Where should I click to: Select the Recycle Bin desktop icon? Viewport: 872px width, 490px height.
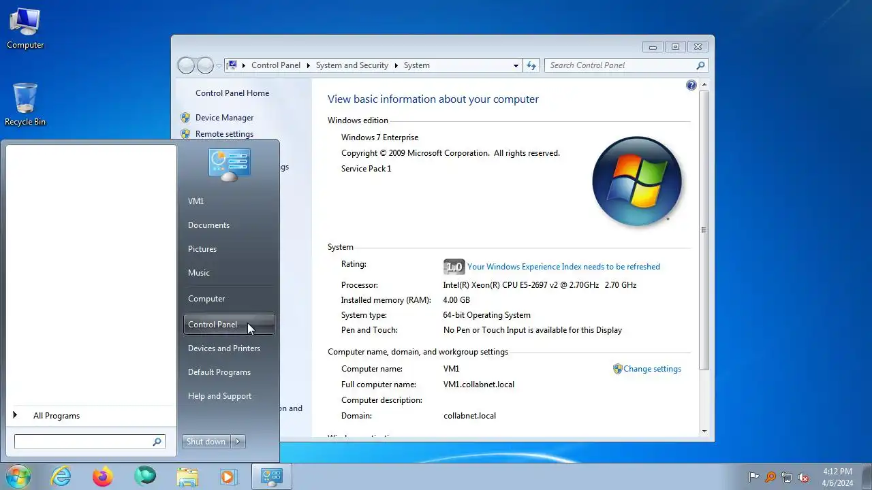(25, 105)
